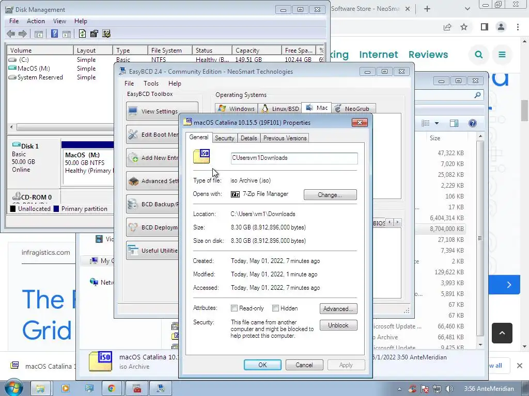Click the back-to-top arrow on the webpage
Viewport: 529px width, 396px height.
coord(502,333)
